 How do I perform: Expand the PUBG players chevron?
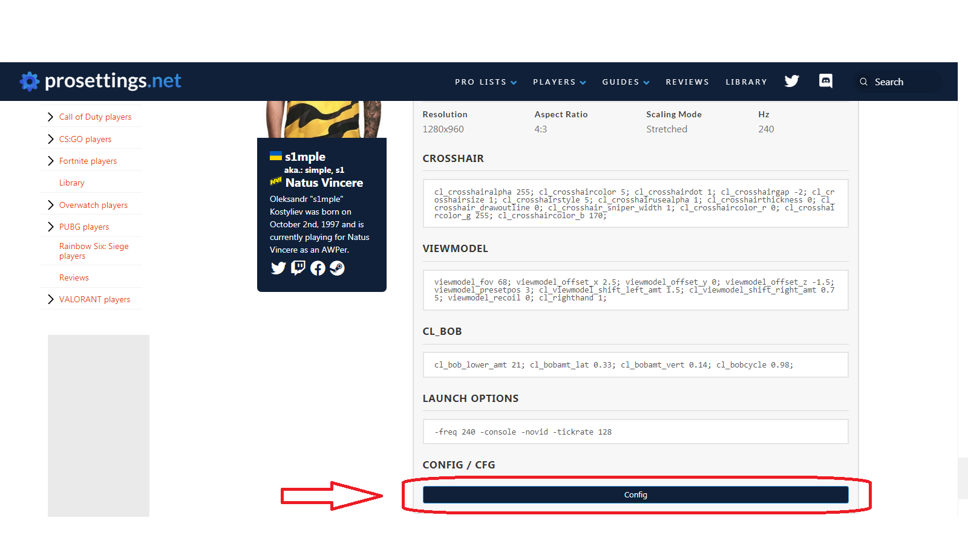(51, 227)
